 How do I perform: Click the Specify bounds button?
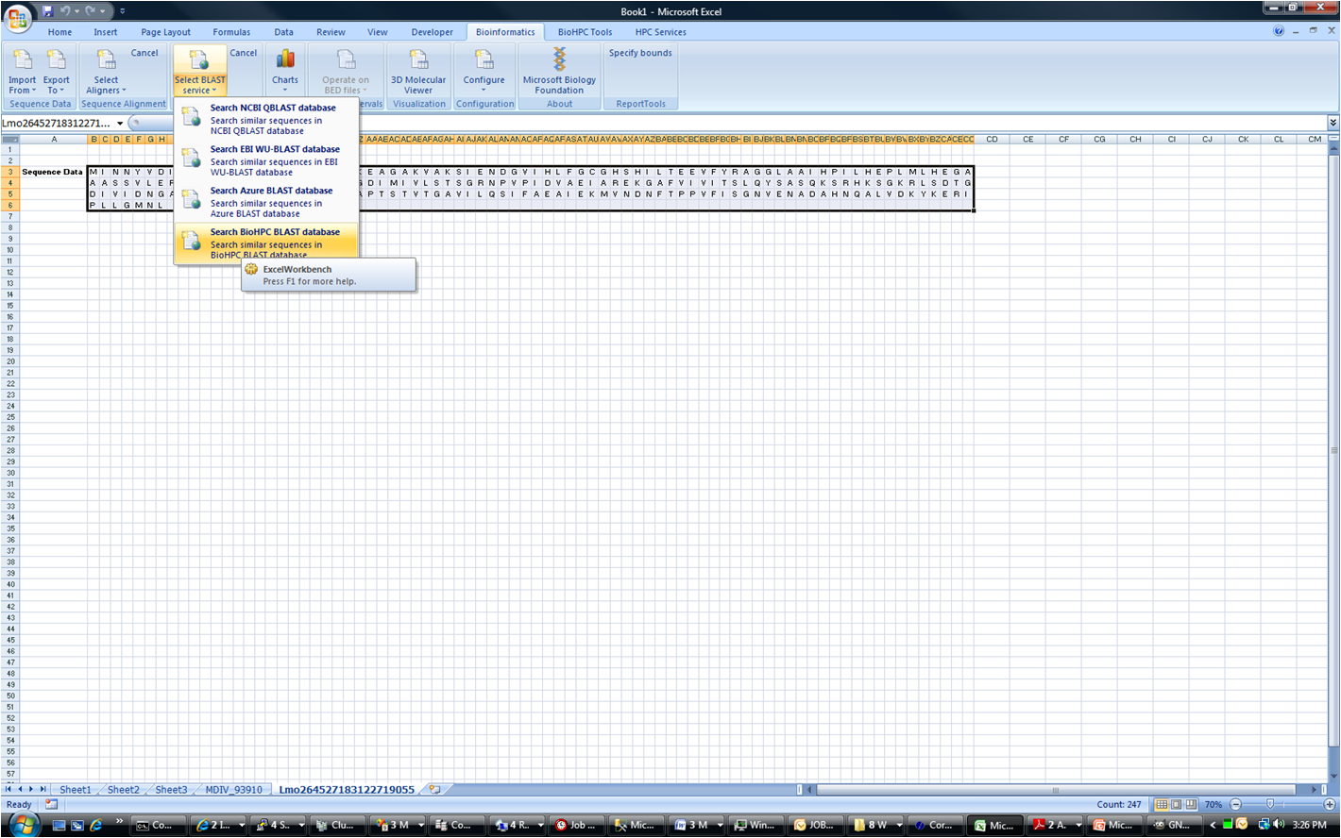[x=640, y=53]
